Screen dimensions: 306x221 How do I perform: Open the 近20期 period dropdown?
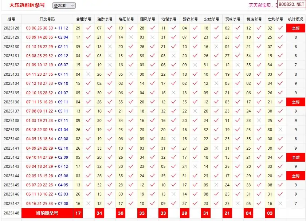64,5
